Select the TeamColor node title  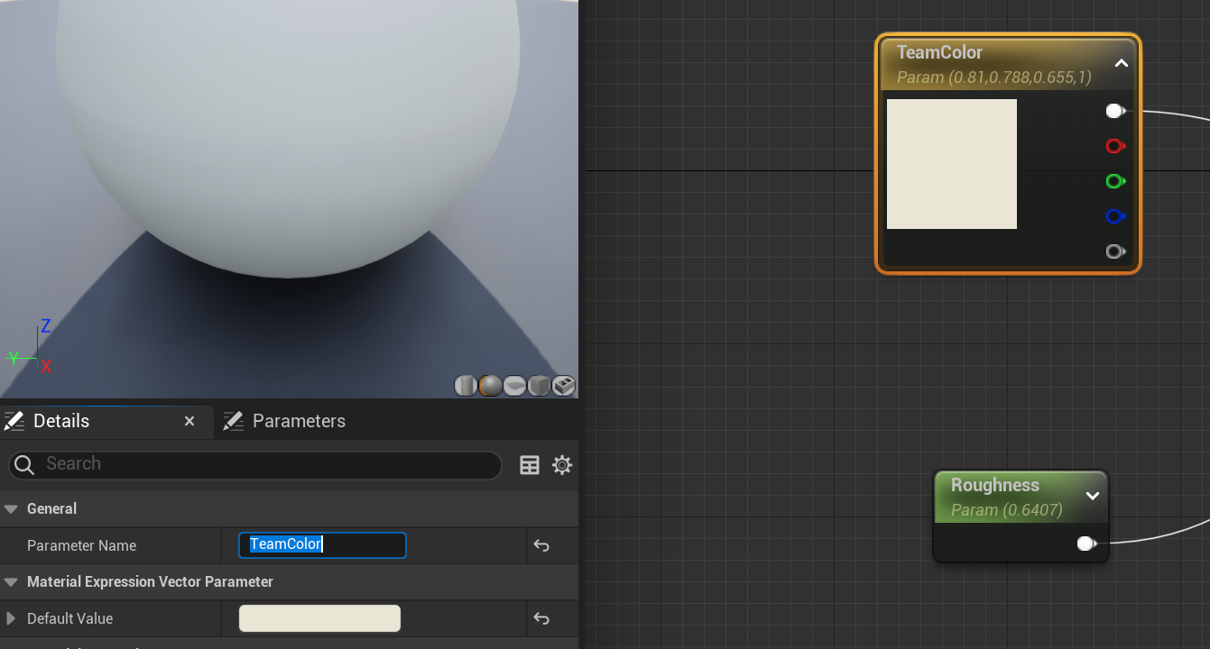click(939, 52)
